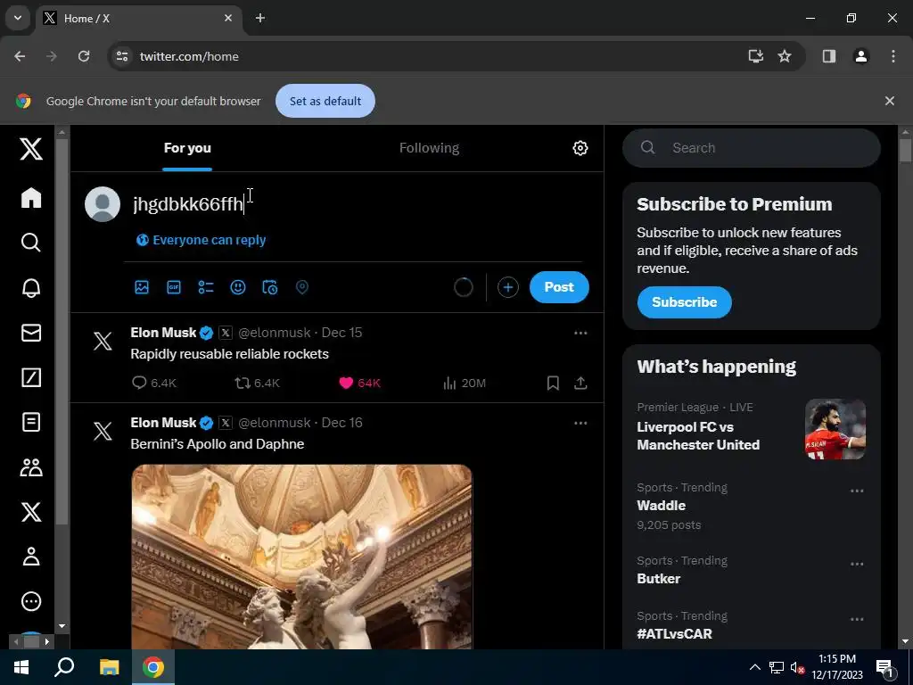
Task: Open the emoji picker in composer
Action: pyautogui.click(x=237, y=287)
